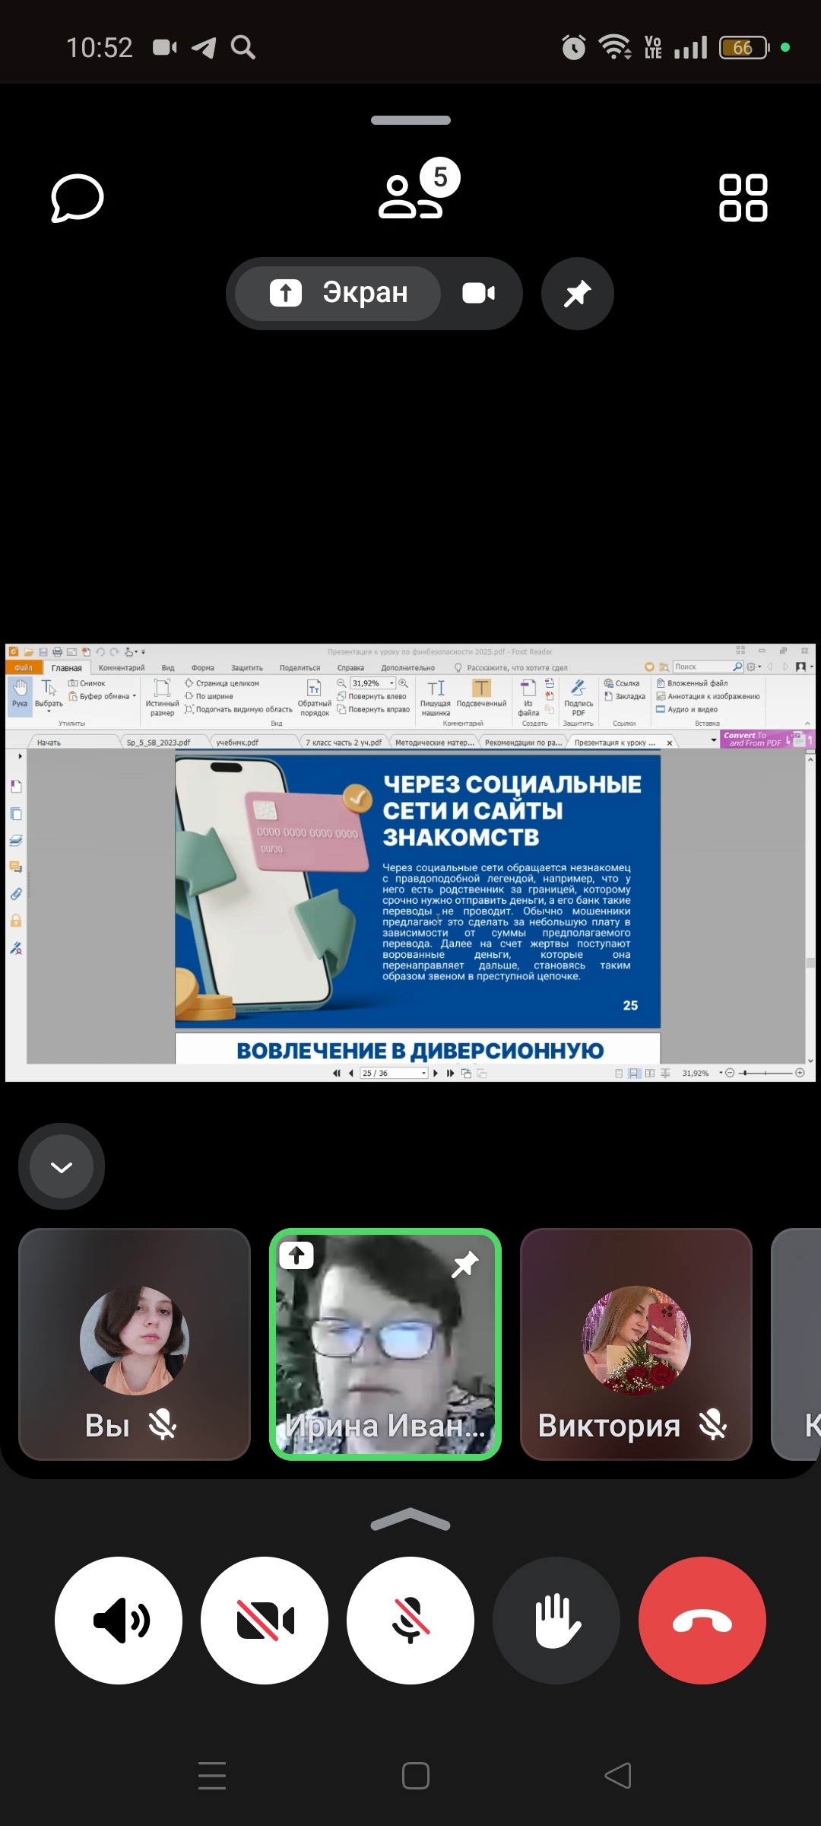Choose the Выбрать selection tool
821x1826 pixels.
(x=49, y=694)
